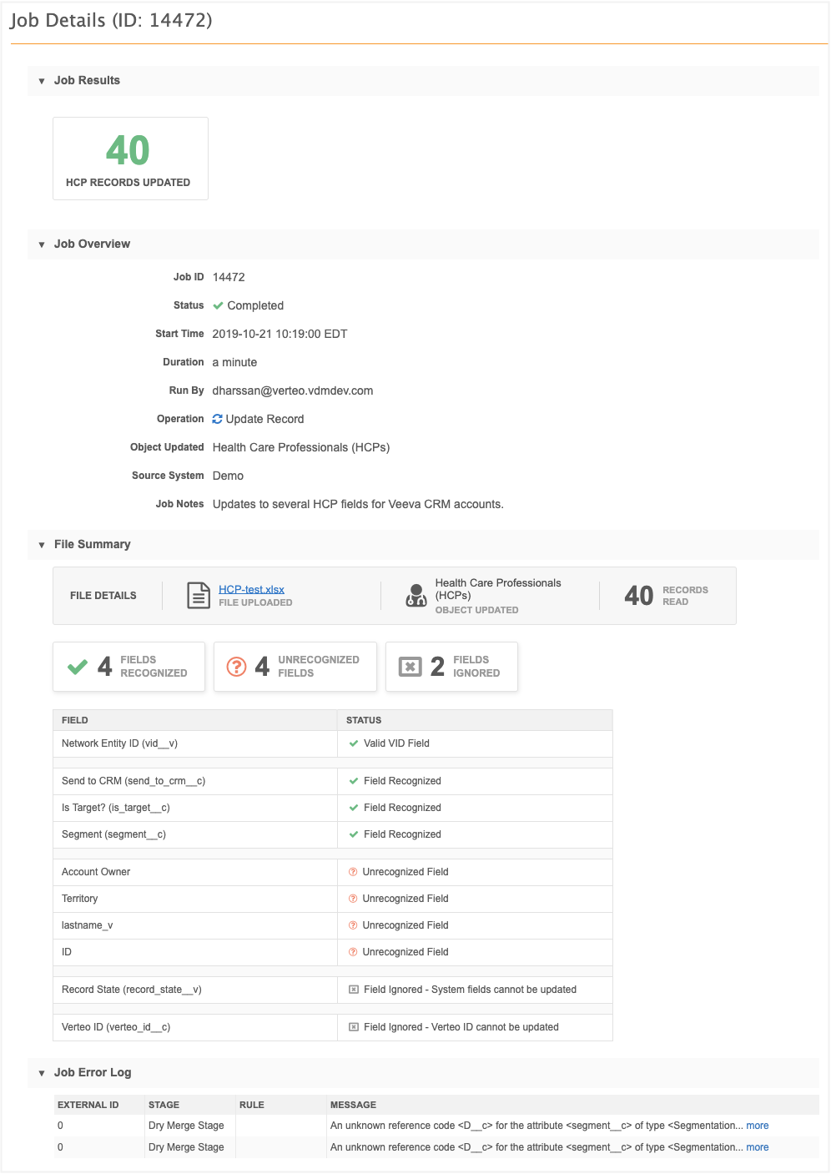Click the Update Record refresh icon
The image size is (831, 1174).
point(218,419)
